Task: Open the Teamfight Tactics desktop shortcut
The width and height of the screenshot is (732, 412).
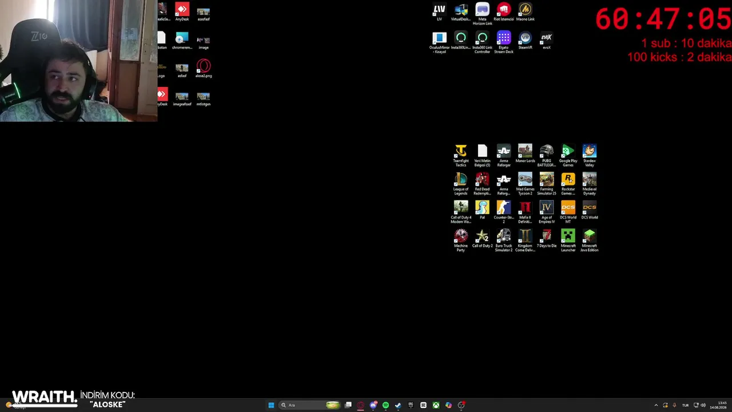Action: click(x=460, y=156)
